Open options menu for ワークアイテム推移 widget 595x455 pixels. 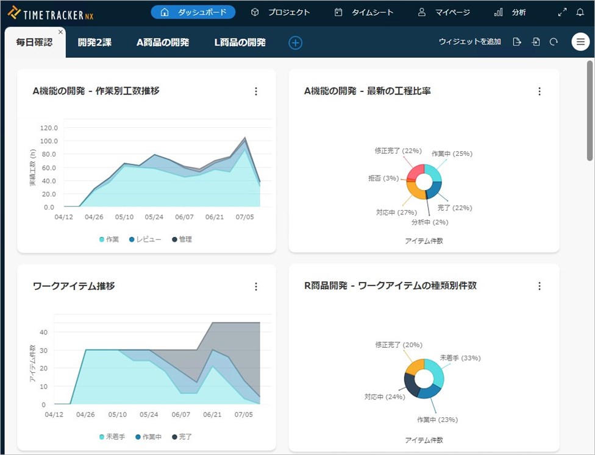255,286
